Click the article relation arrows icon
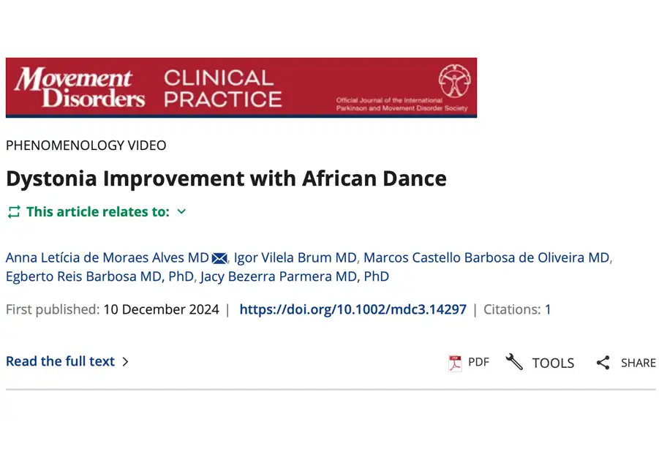The height and width of the screenshot is (449, 659). click(x=14, y=212)
